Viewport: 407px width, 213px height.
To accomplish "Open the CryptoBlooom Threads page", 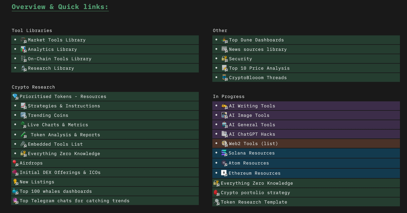I will pyautogui.click(x=257, y=78).
